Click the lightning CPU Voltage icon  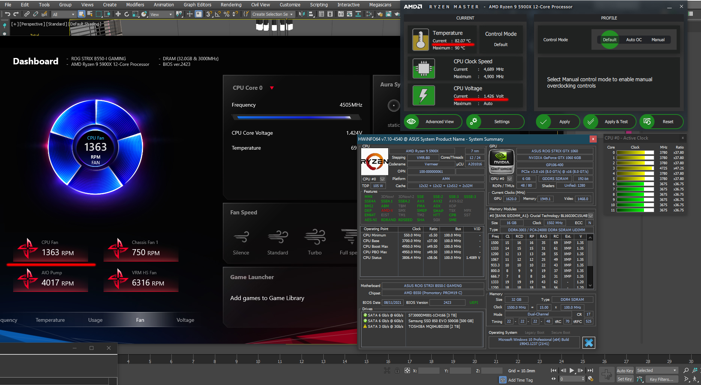click(424, 96)
